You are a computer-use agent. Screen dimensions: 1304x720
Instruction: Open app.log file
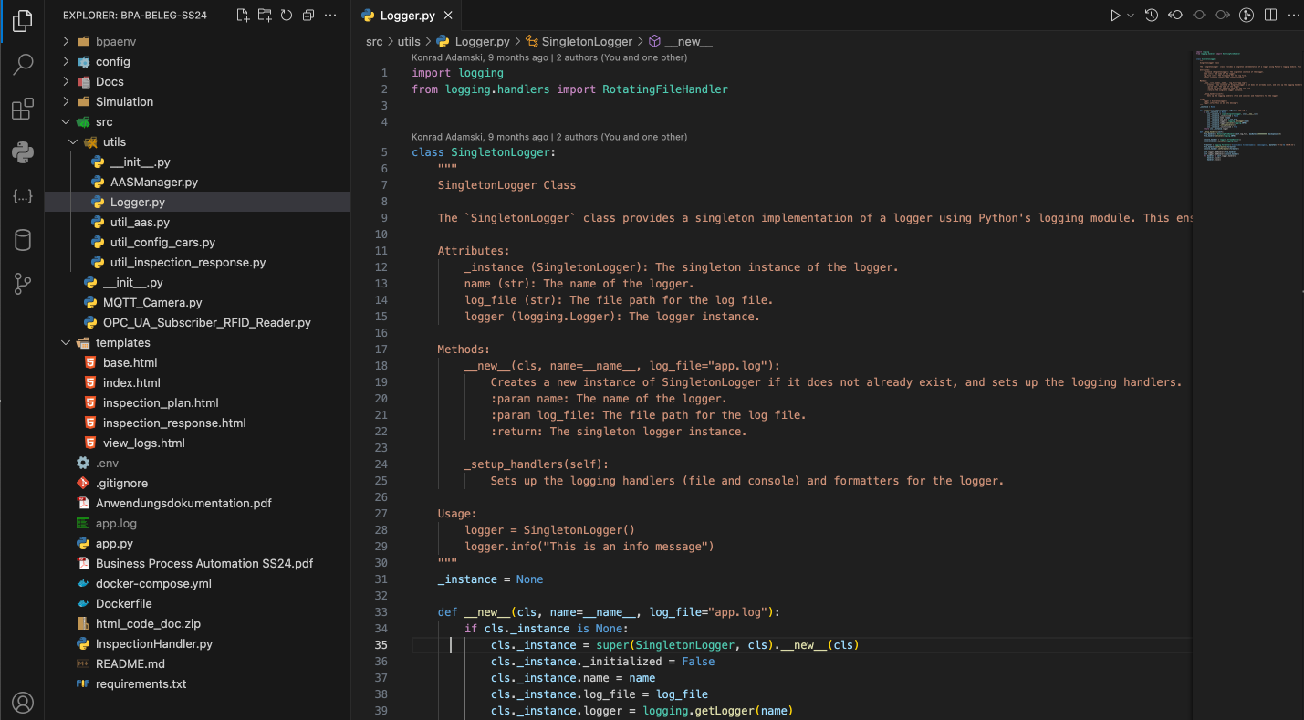(197, 523)
